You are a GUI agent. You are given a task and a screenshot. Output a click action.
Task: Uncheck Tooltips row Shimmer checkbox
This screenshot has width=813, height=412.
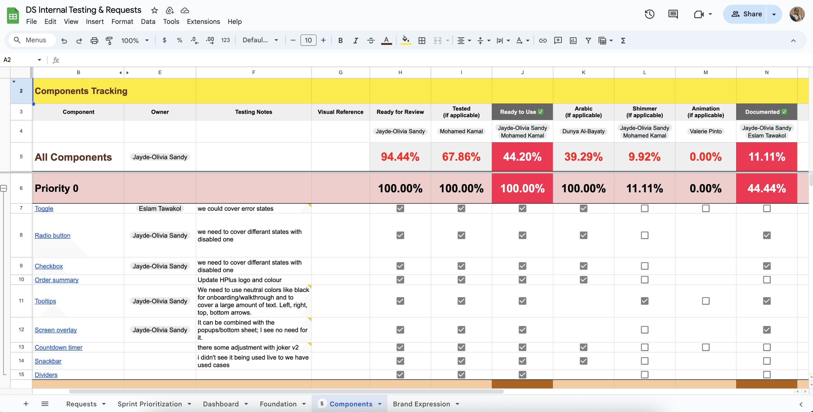pyautogui.click(x=645, y=301)
